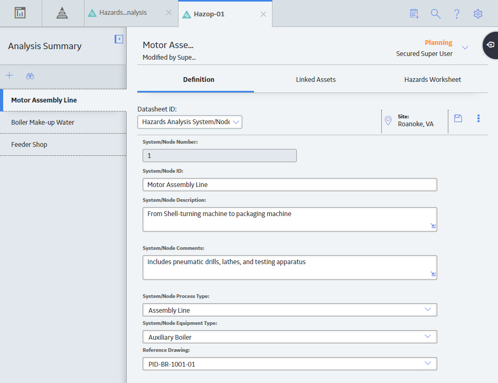498x383 pixels.
Task: Save the datasheet with floppy icon
Action: 458,118
